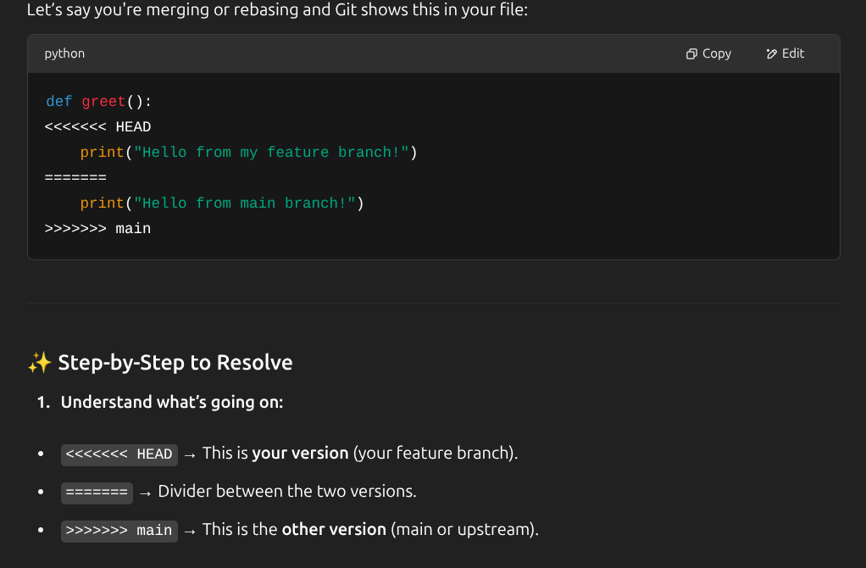
Task: Click the feature branch print statement
Action: point(248,153)
